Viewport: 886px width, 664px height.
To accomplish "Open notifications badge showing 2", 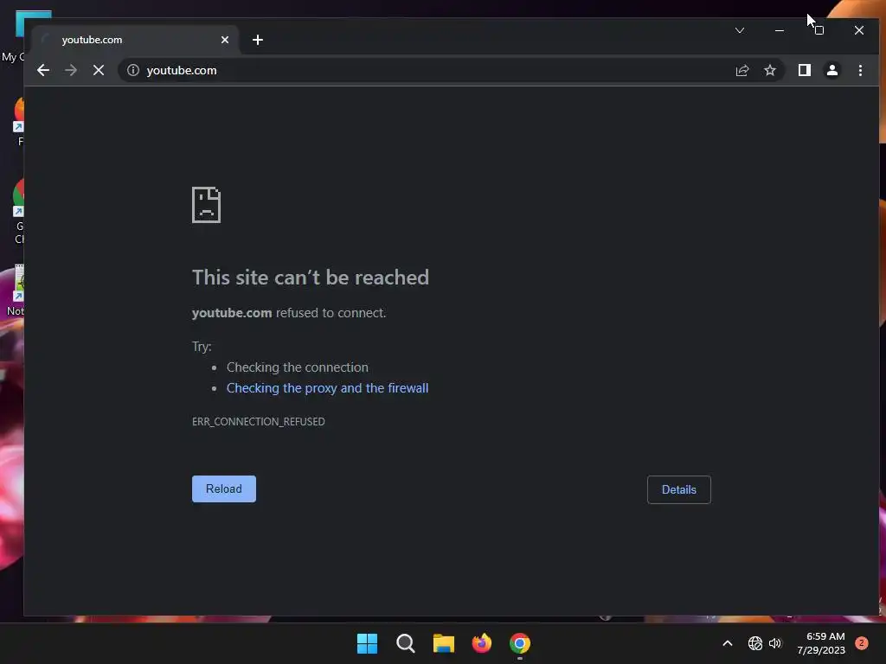I will (x=861, y=643).
